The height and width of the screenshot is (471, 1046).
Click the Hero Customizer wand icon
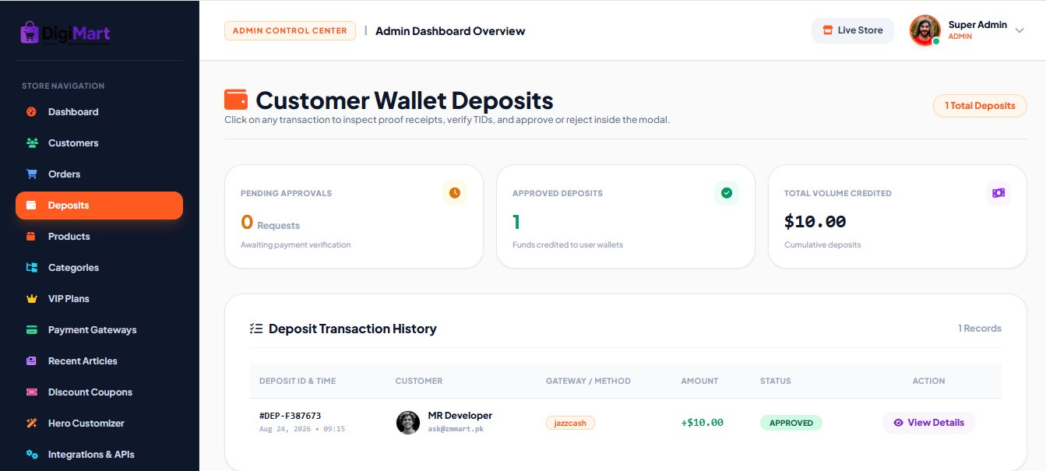(32, 423)
